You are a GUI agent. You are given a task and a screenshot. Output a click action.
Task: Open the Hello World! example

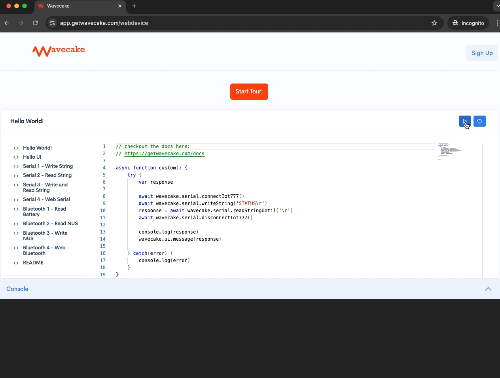[37, 148]
